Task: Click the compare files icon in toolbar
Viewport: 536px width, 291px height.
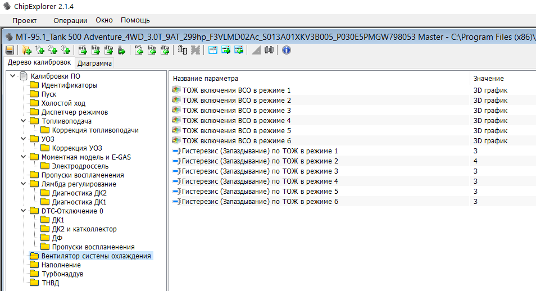Action: pos(183,50)
